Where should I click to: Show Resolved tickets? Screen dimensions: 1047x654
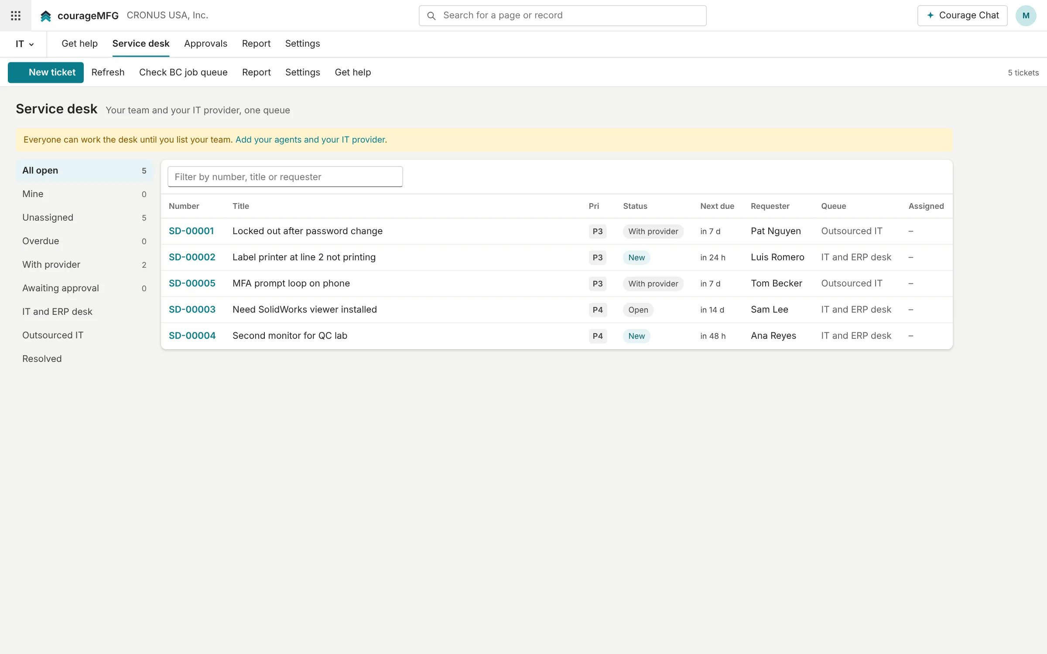(x=84, y=359)
